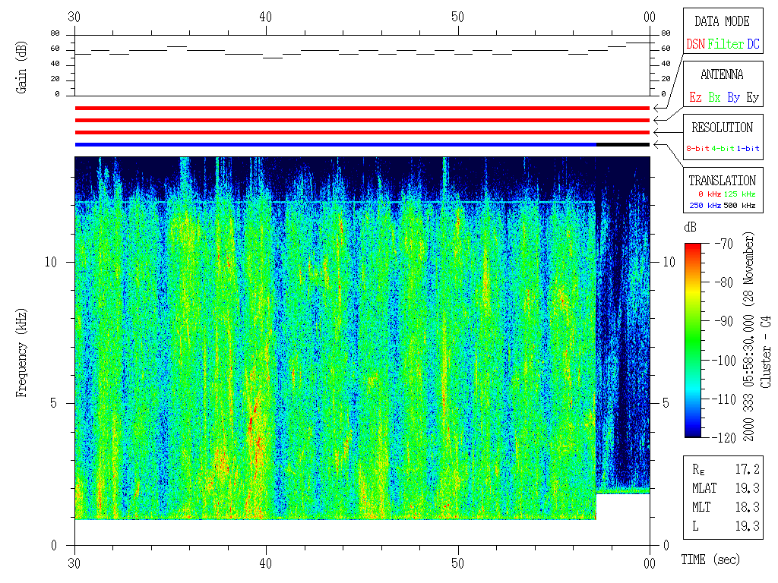Select the 8-bit resolution label
This screenshot has width=778, height=583.
pyautogui.click(x=698, y=149)
